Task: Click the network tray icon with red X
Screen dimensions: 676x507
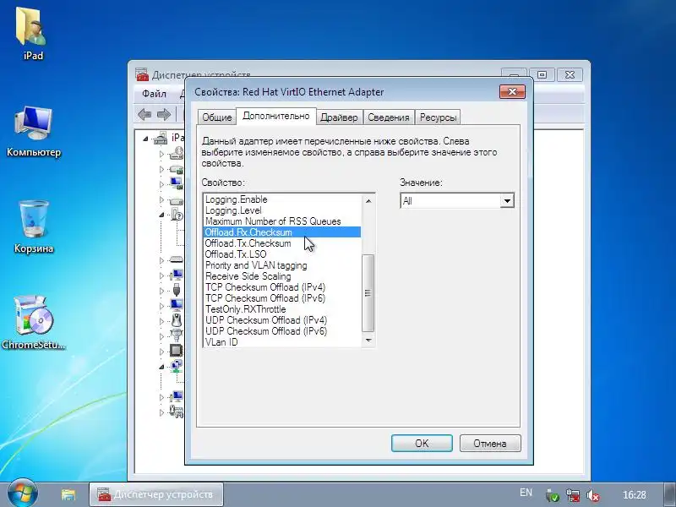Action: (573, 495)
